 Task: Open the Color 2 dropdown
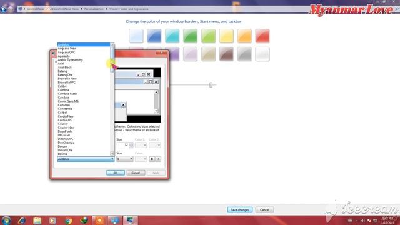(x=155, y=145)
